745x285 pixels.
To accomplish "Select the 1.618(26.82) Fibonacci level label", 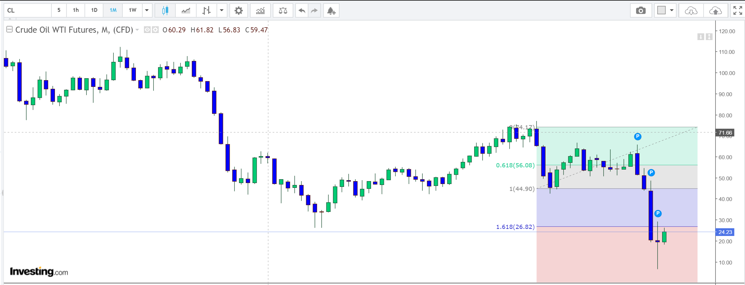I will [515, 227].
